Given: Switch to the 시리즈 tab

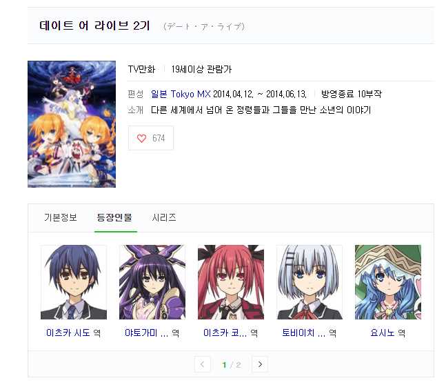Looking at the screenshot, I should point(164,217).
